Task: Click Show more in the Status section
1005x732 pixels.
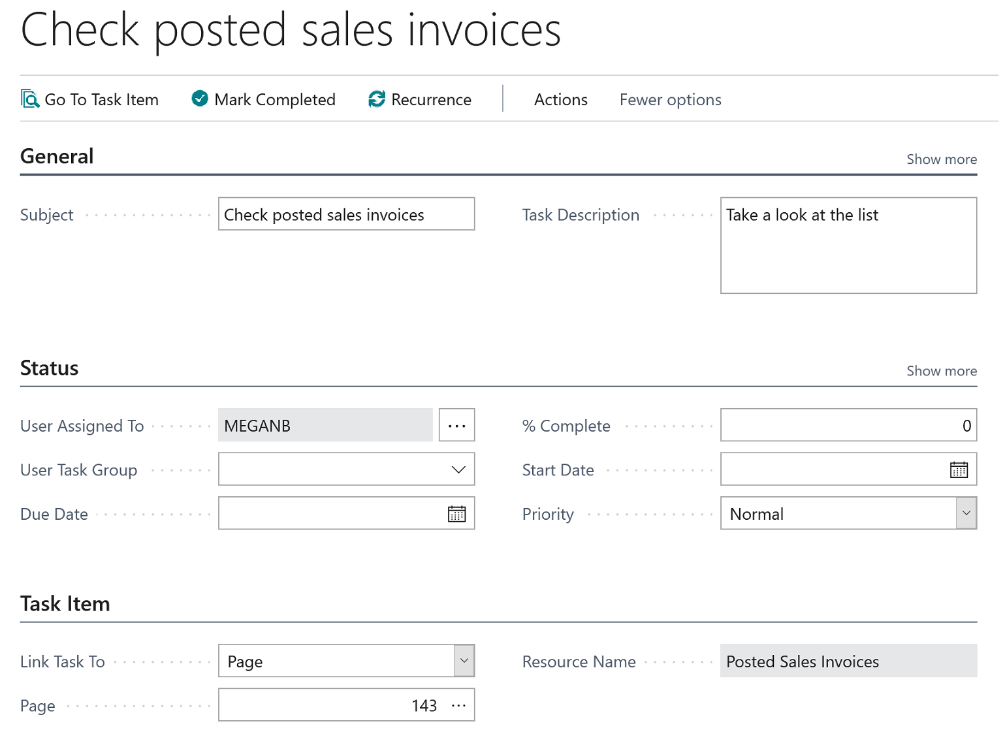Action: click(x=941, y=370)
